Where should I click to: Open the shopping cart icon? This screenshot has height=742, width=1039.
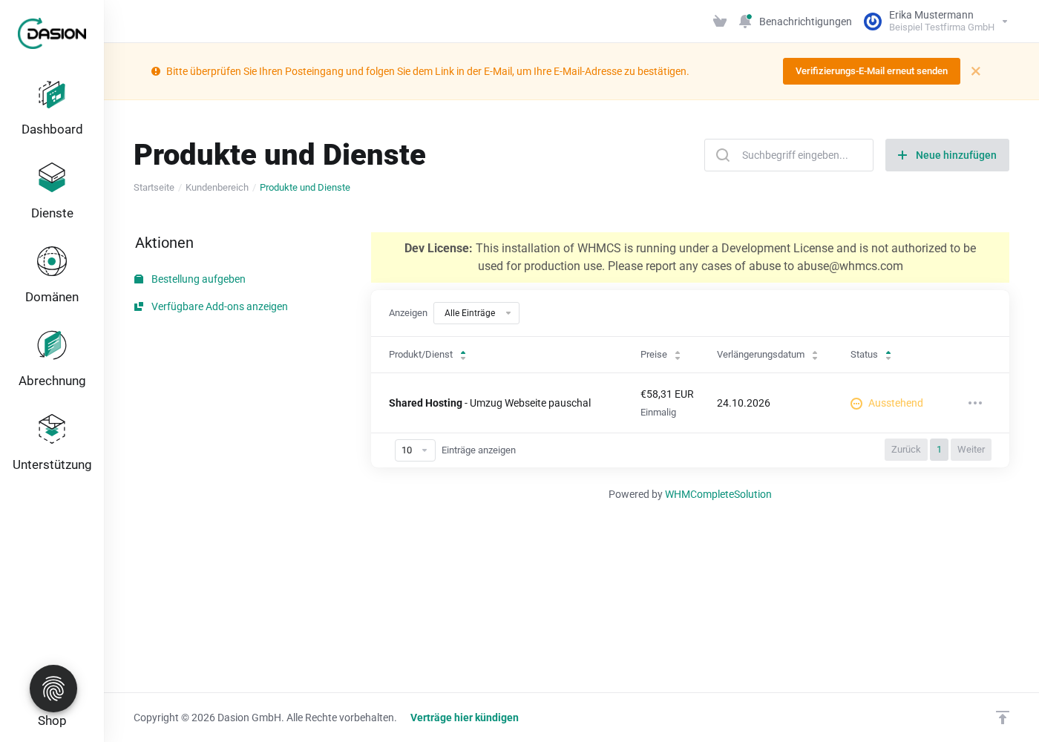point(719,22)
